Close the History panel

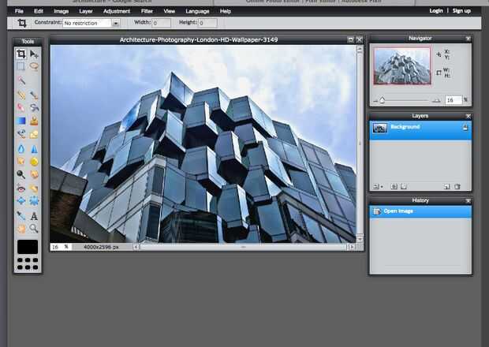pos(468,200)
